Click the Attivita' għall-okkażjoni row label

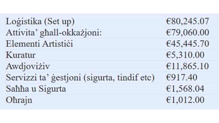pyautogui.click(x=54, y=33)
